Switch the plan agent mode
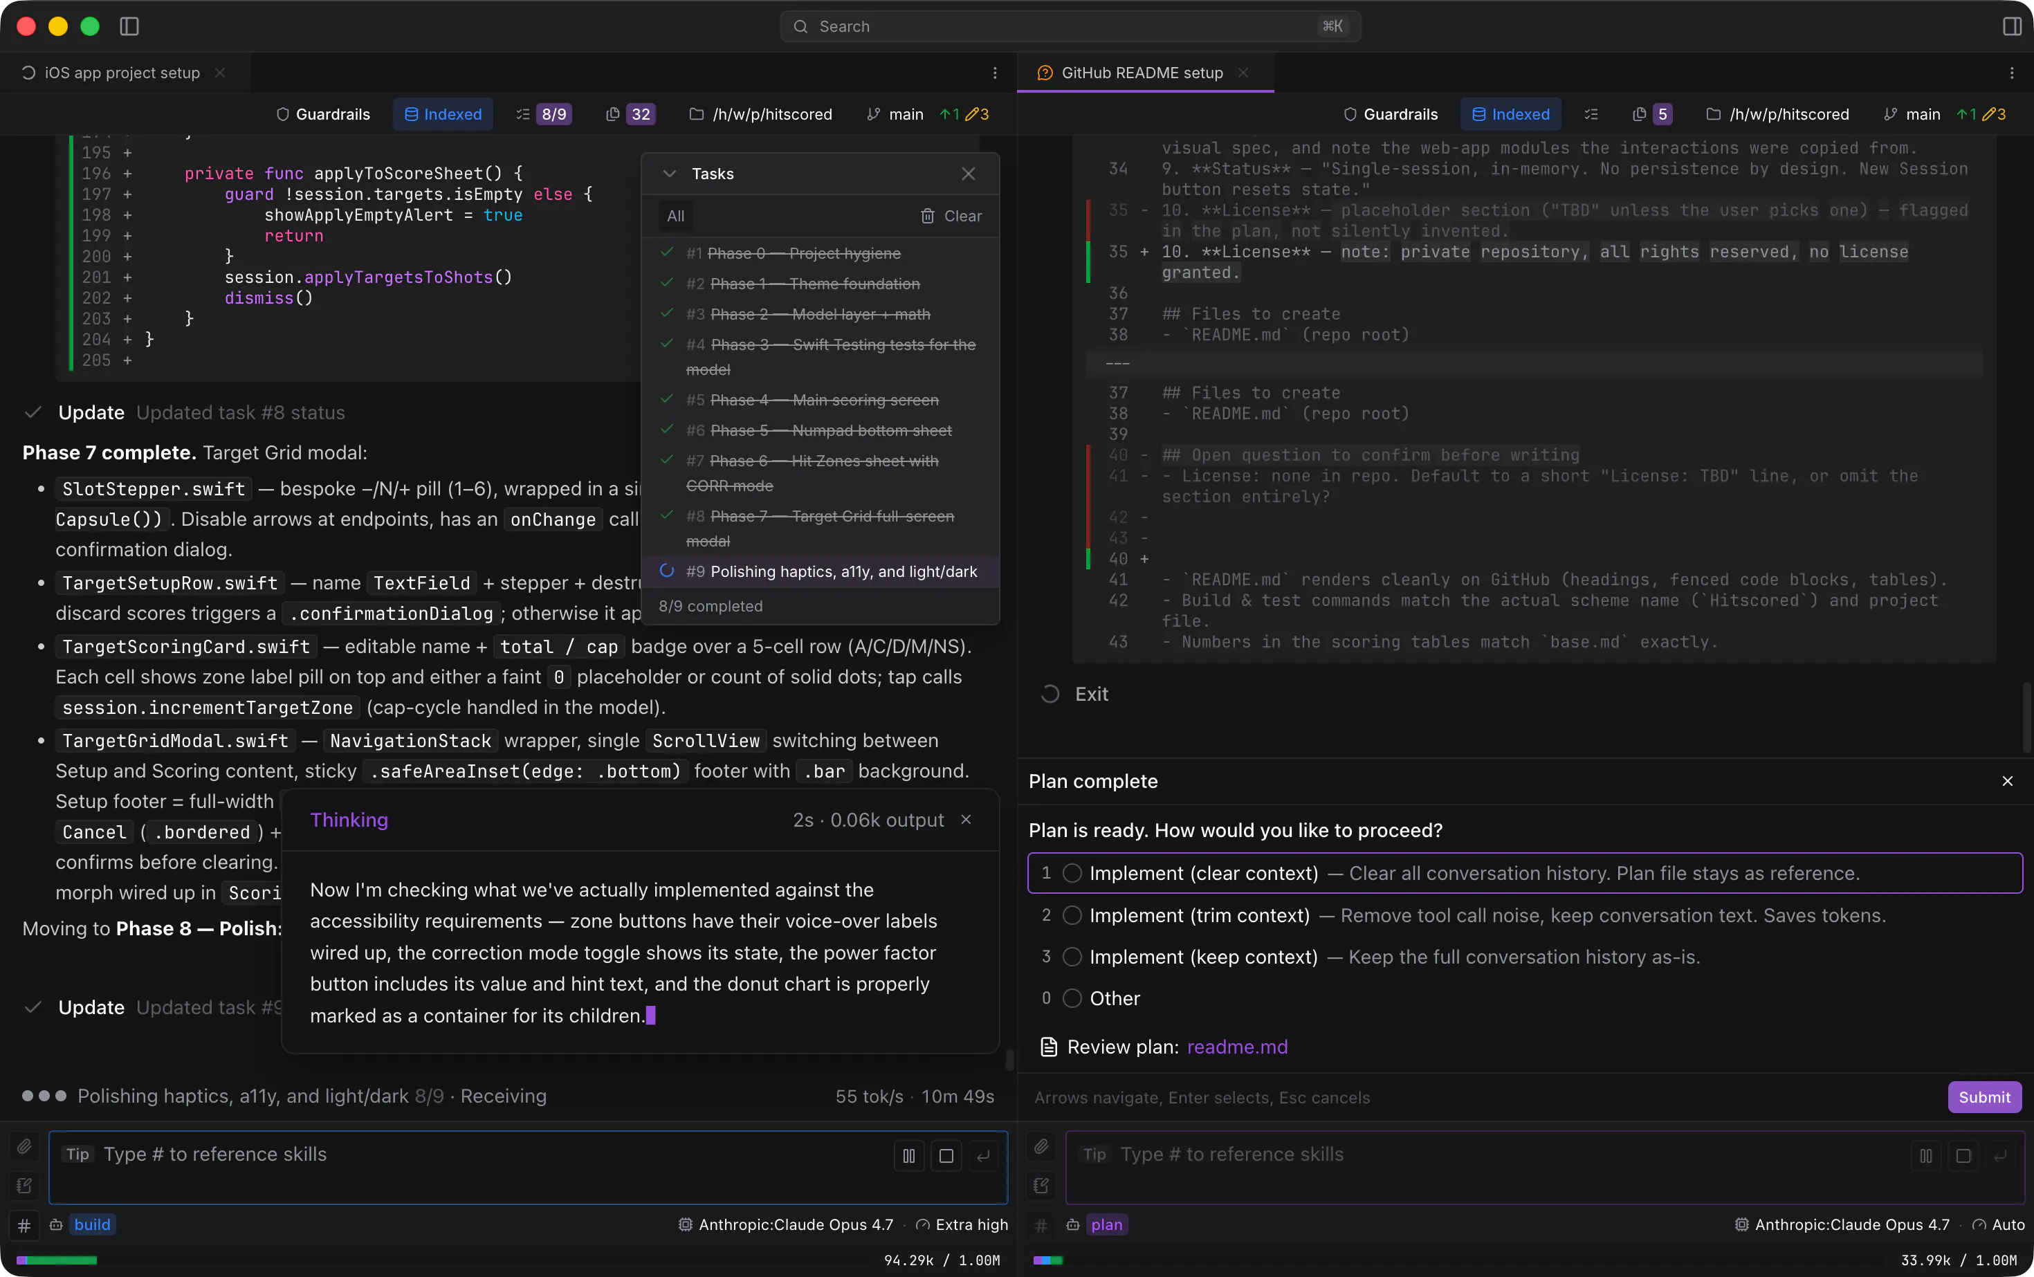 pos(1106,1224)
